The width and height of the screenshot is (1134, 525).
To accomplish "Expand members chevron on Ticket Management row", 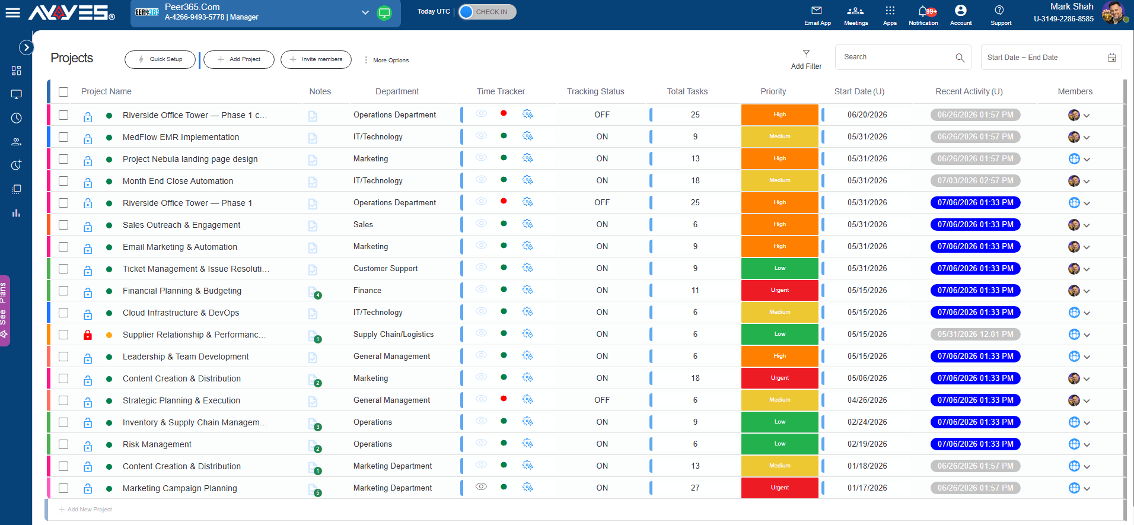I will pyautogui.click(x=1087, y=269).
